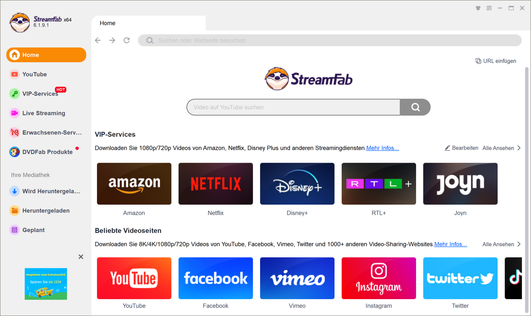Click the magnifier button next to YouTube search

pyautogui.click(x=415, y=107)
